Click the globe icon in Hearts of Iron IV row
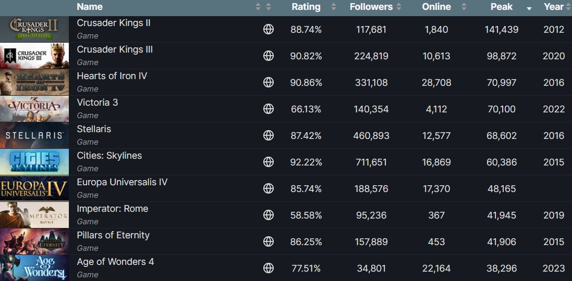The height and width of the screenshot is (281, 572). [x=269, y=83]
